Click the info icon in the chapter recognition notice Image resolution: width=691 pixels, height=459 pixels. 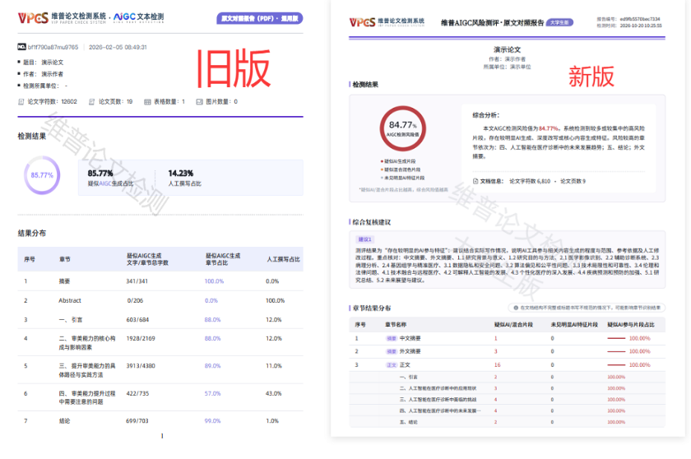click(x=516, y=308)
